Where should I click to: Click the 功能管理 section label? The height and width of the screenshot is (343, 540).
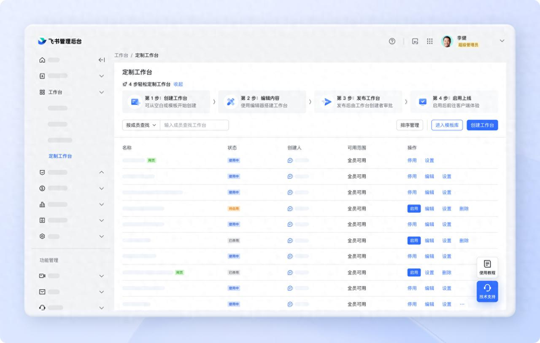tap(49, 260)
